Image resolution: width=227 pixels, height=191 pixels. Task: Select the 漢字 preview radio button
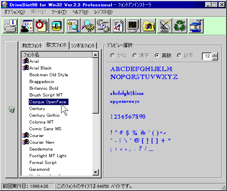click(135, 56)
